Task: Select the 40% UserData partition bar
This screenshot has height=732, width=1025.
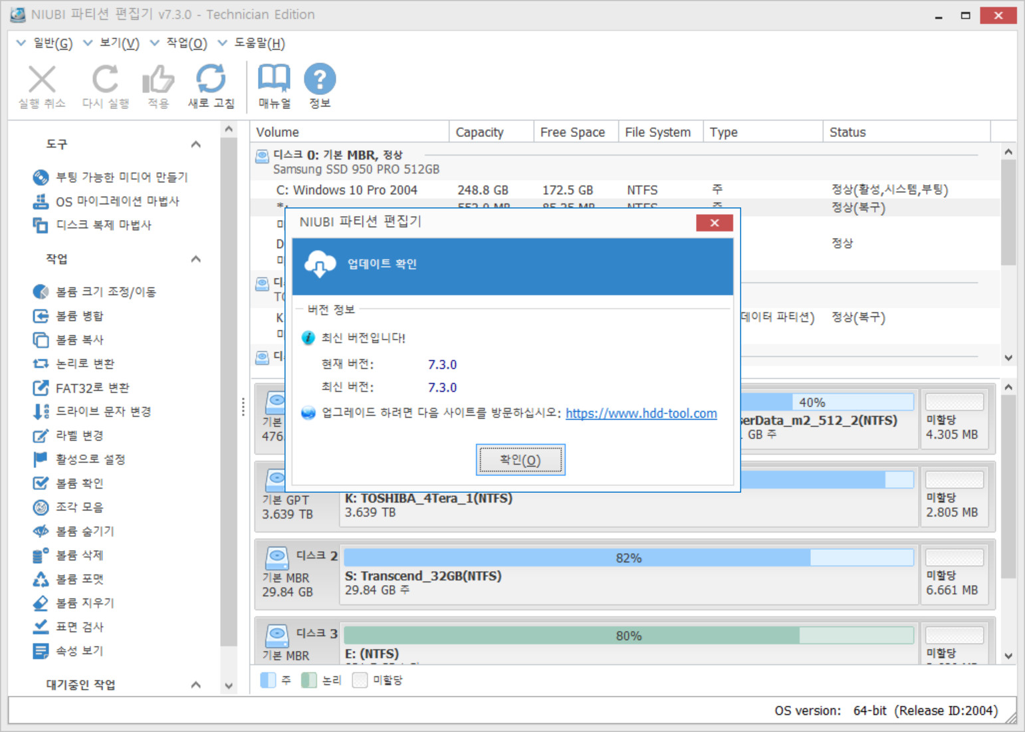Action: tap(828, 402)
